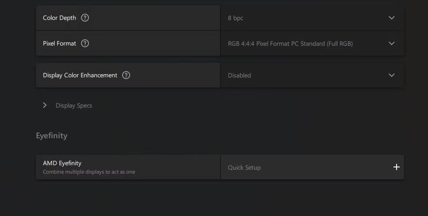Select the 8 bpc value field
The image size is (428, 216).
tap(235, 18)
